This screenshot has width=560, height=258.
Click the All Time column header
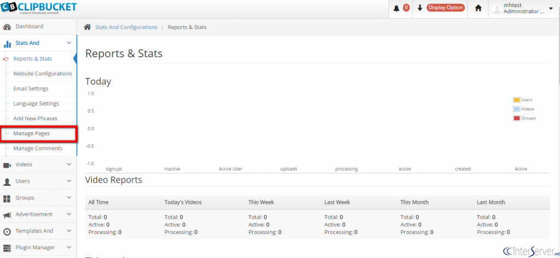click(98, 202)
